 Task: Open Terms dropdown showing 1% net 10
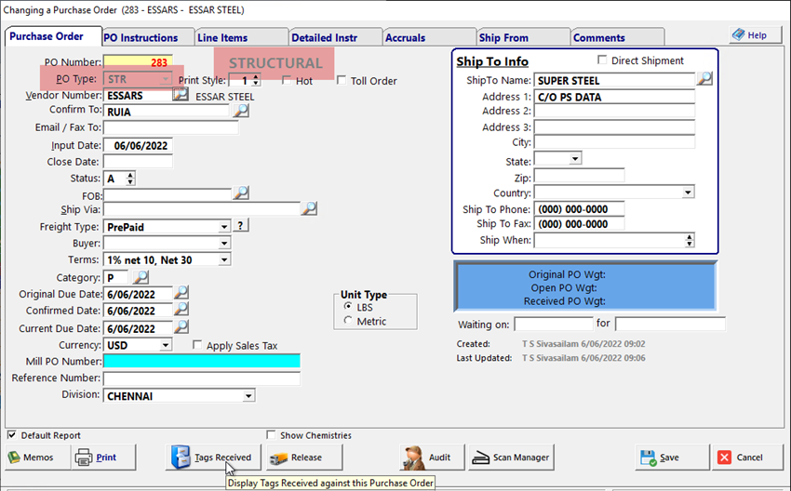pyautogui.click(x=224, y=259)
